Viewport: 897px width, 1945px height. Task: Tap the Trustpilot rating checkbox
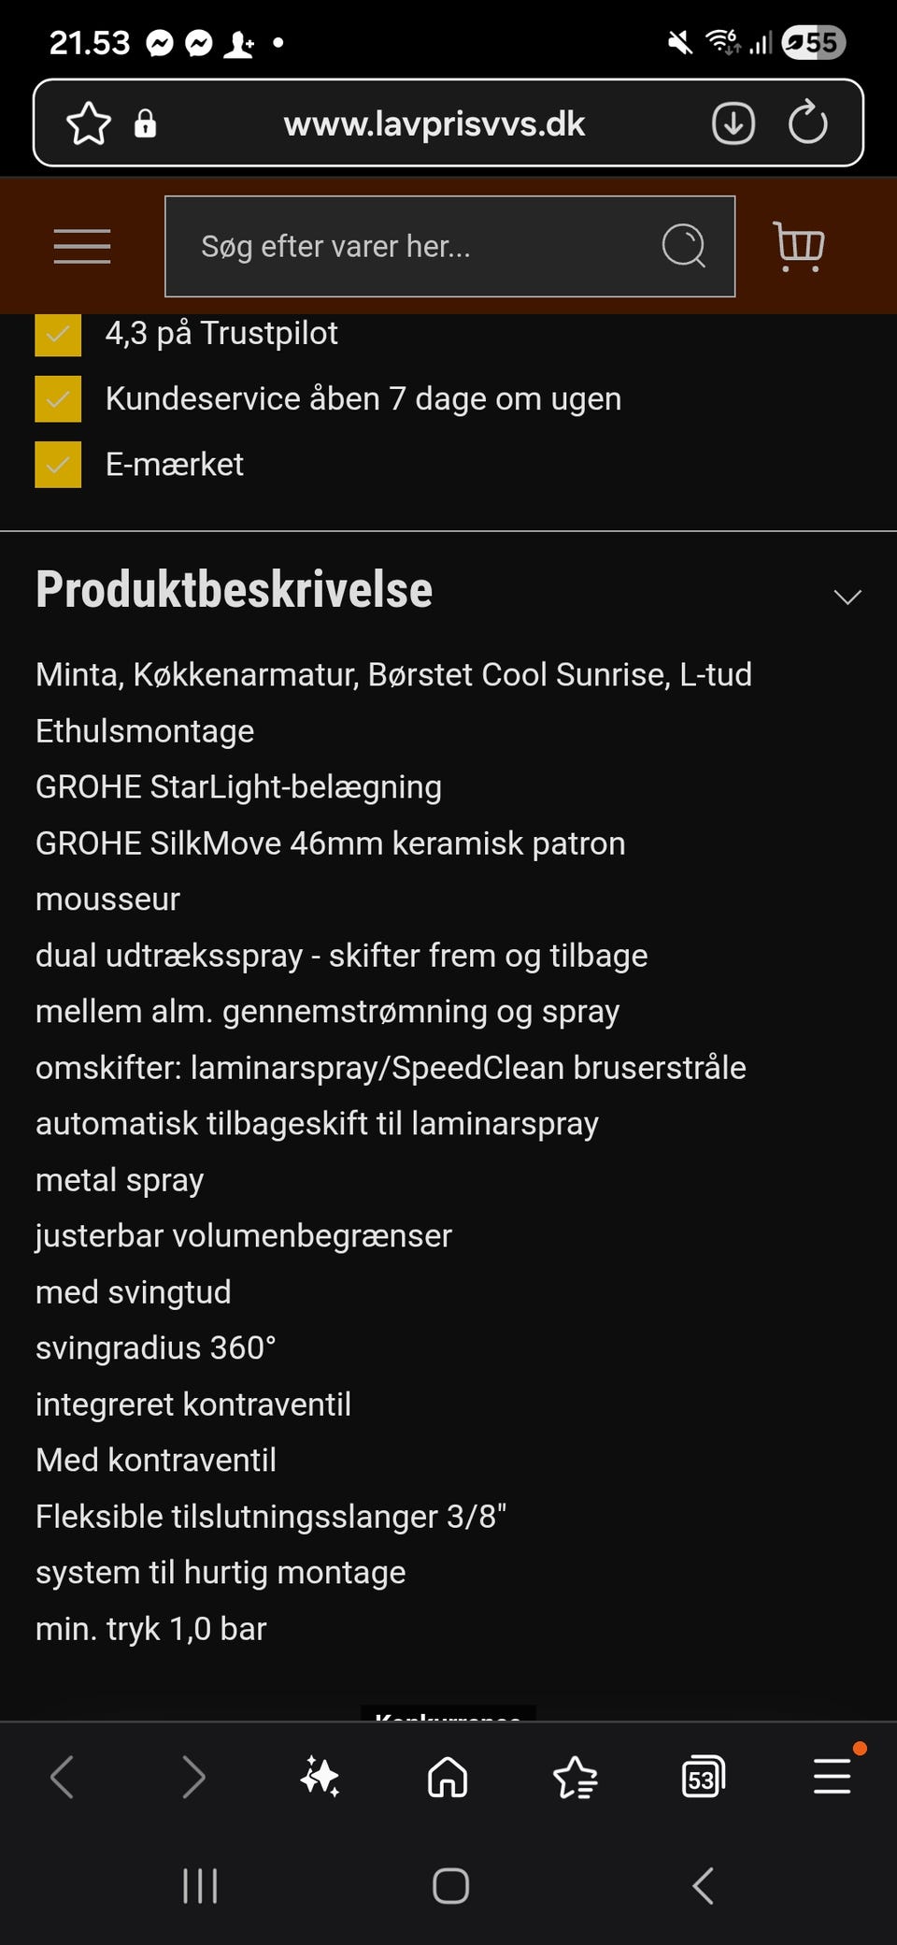pyautogui.click(x=58, y=335)
